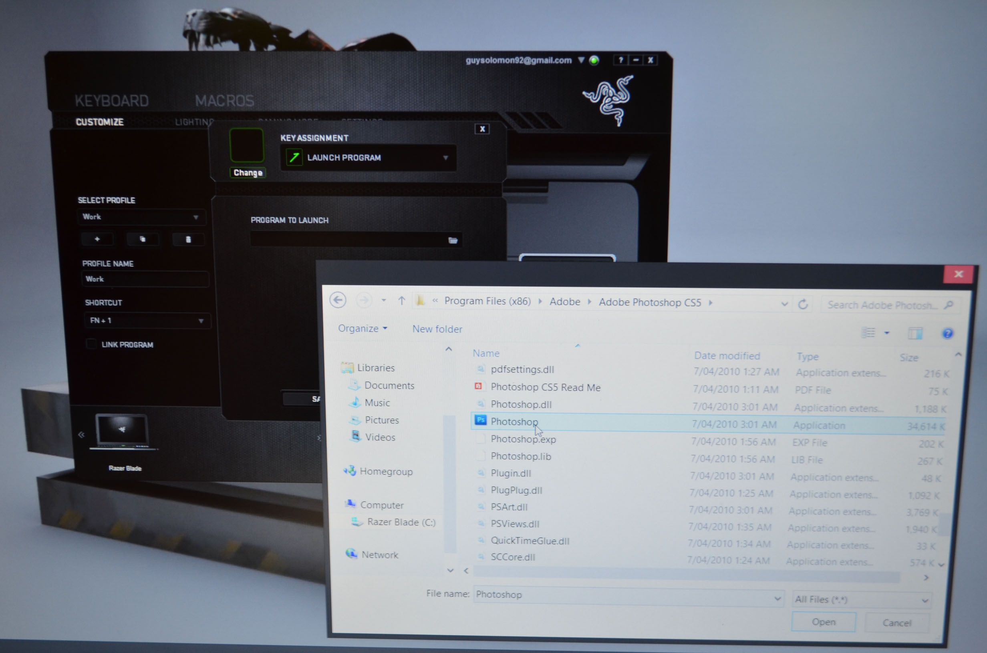Screen dimensions: 987x653
Task: Switch to the Keyboard tab
Action: (x=112, y=101)
